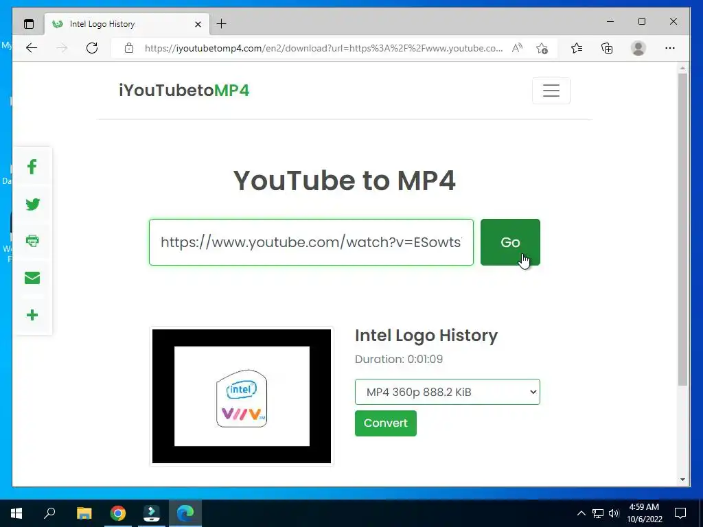This screenshot has height=527, width=703.
Task: Show hidden system tray icons
Action: (x=581, y=513)
